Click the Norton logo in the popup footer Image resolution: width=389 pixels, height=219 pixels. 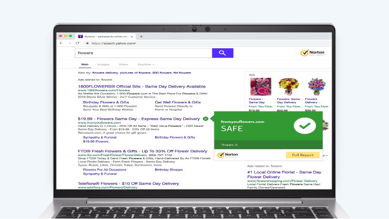click(227, 155)
